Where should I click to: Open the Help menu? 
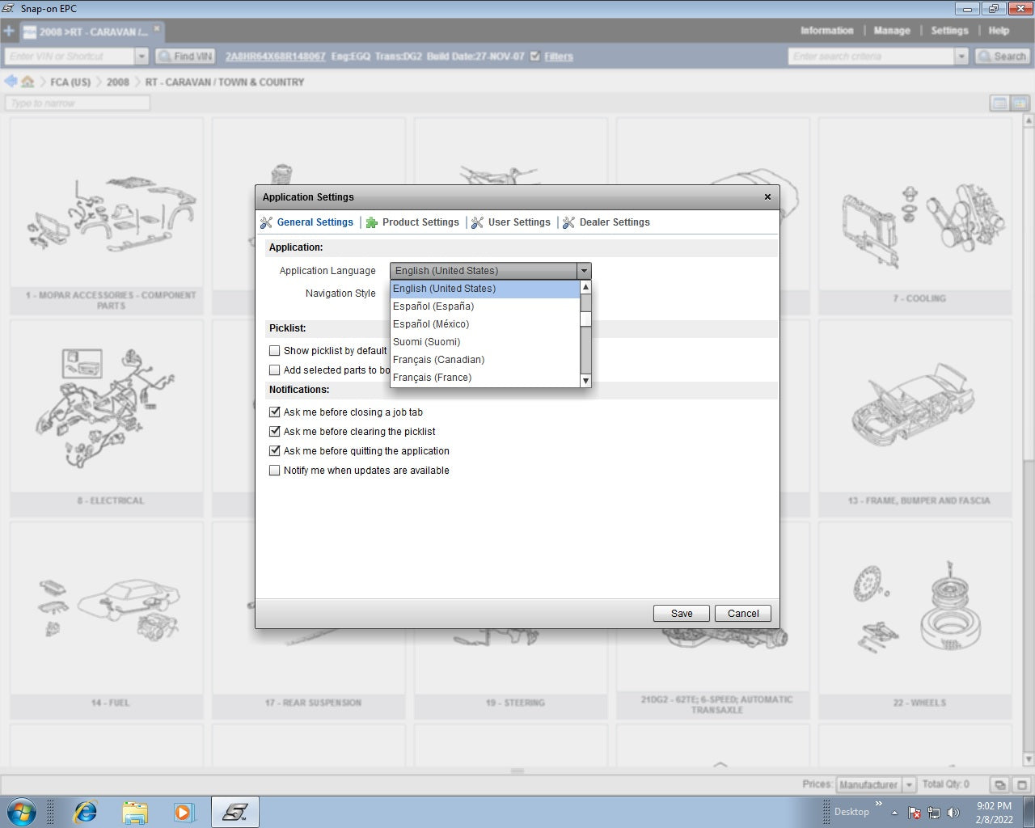999,31
